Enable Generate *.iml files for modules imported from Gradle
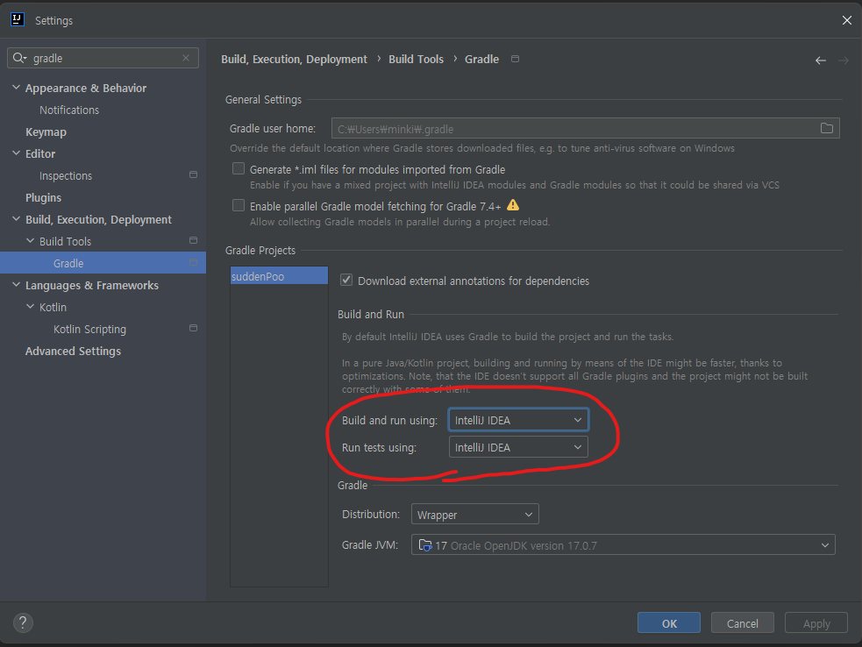Image resolution: width=862 pixels, height=647 pixels. (238, 168)
